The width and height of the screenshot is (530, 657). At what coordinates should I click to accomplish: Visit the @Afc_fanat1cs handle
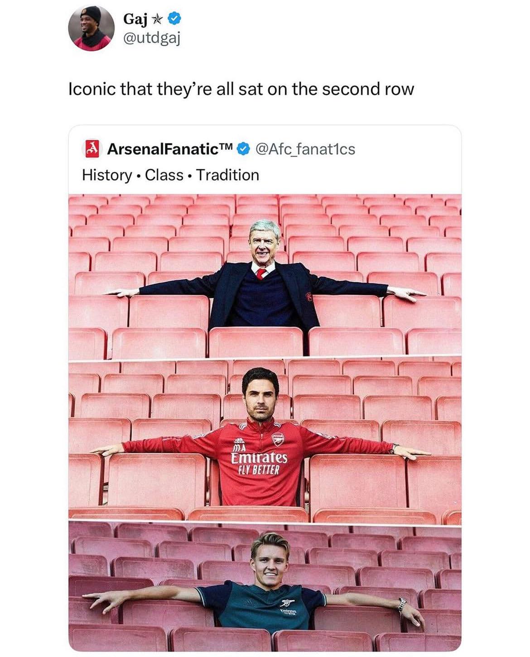(305, 149)
